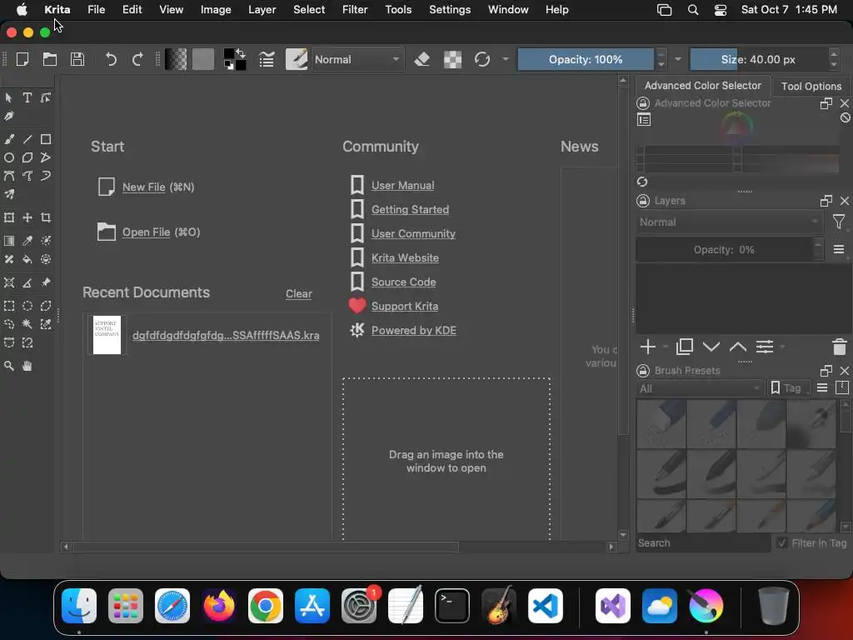Delete layer with trash icon
The image size is (853, 640).
840,347
